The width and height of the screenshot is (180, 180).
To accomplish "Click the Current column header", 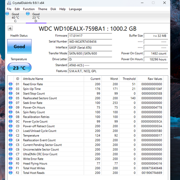I will point(93,79).
